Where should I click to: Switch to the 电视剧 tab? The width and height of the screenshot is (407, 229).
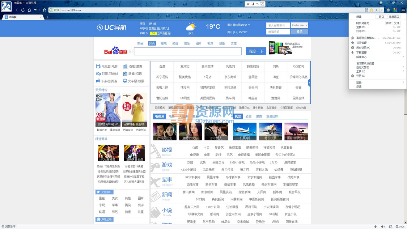tap(160, 116)
